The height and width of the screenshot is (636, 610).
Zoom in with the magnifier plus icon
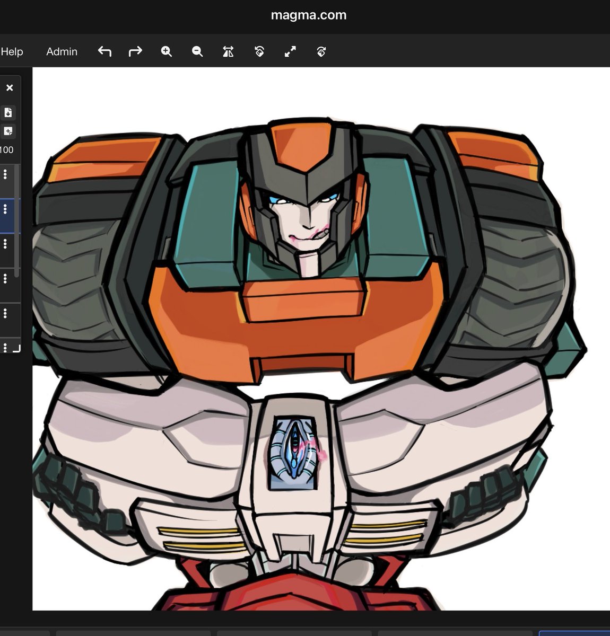pos(167,51)
